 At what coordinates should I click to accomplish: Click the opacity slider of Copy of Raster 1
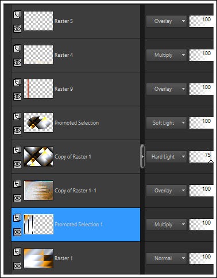[x=201, y=157]
